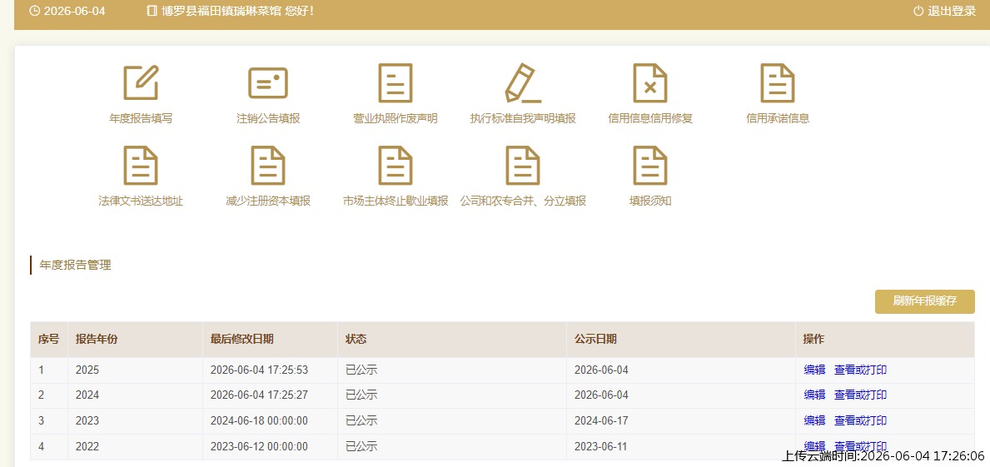Click the 博罗县福田镇瑞琳菜馆 您好 greeting text
Image resolution: width=990 pixels, height=467 pixels.
(x=237, y=12)
